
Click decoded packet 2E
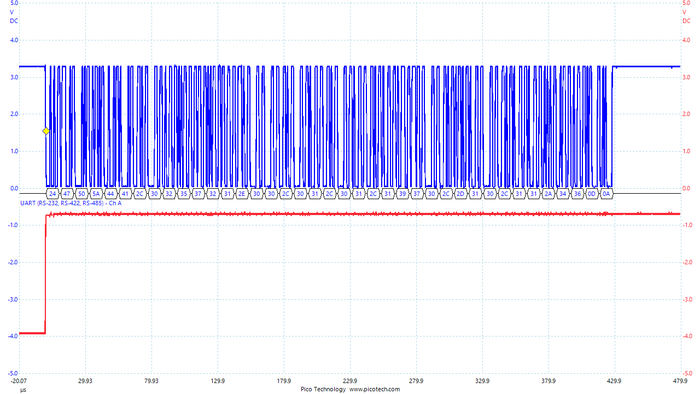242,194
